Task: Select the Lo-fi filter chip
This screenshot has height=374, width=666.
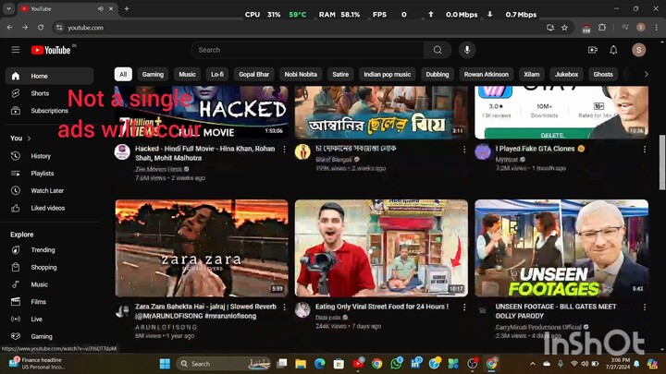Action: point(217,74)
